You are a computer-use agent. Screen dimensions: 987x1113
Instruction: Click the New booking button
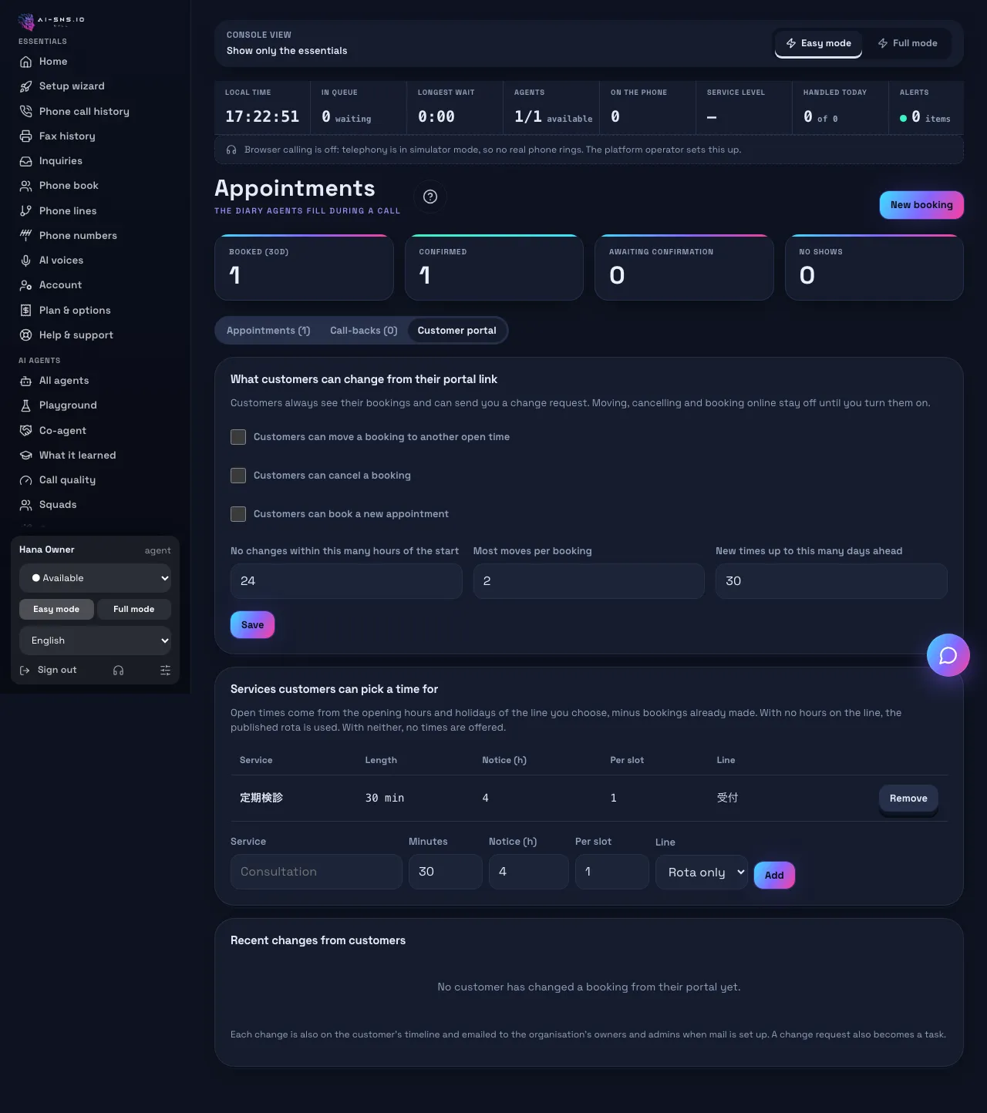(x=921, y=205)
